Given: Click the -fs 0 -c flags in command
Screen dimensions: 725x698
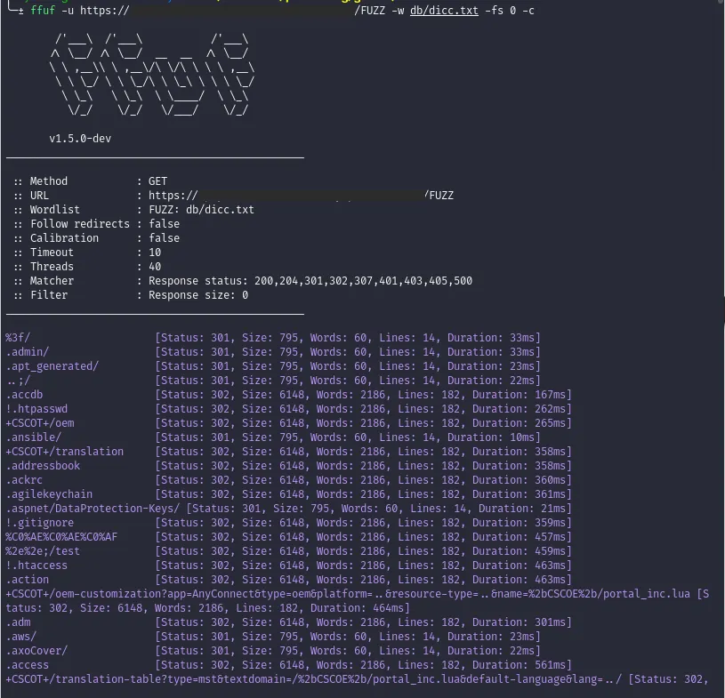Looking at the screenshot, I should click(x=510, y=11).
